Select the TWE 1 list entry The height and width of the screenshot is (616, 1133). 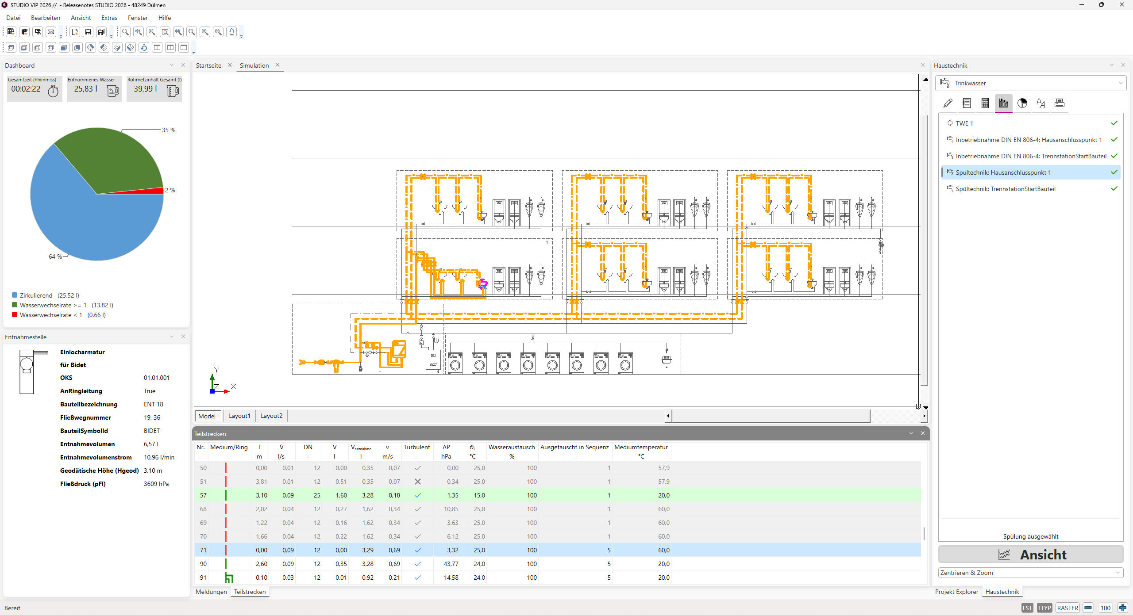click(x=1031, y=123)
